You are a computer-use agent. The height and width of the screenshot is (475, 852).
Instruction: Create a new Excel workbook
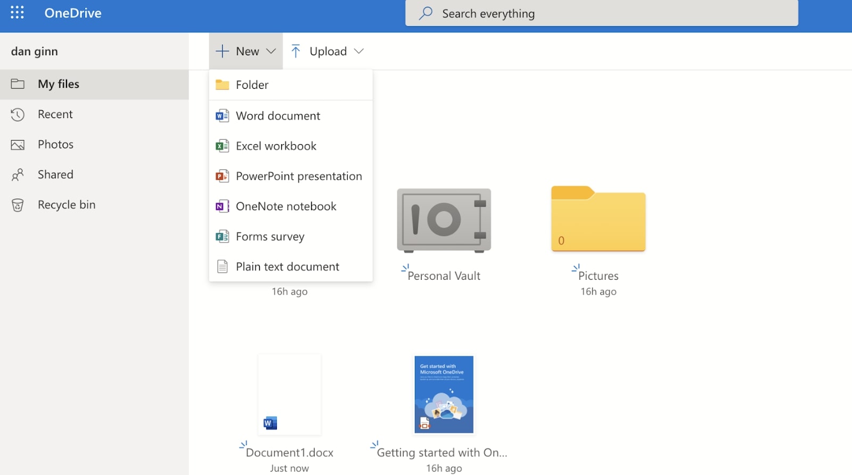(x=291, y=146)
